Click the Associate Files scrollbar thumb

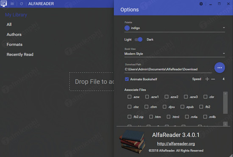(x=225, y=105)
